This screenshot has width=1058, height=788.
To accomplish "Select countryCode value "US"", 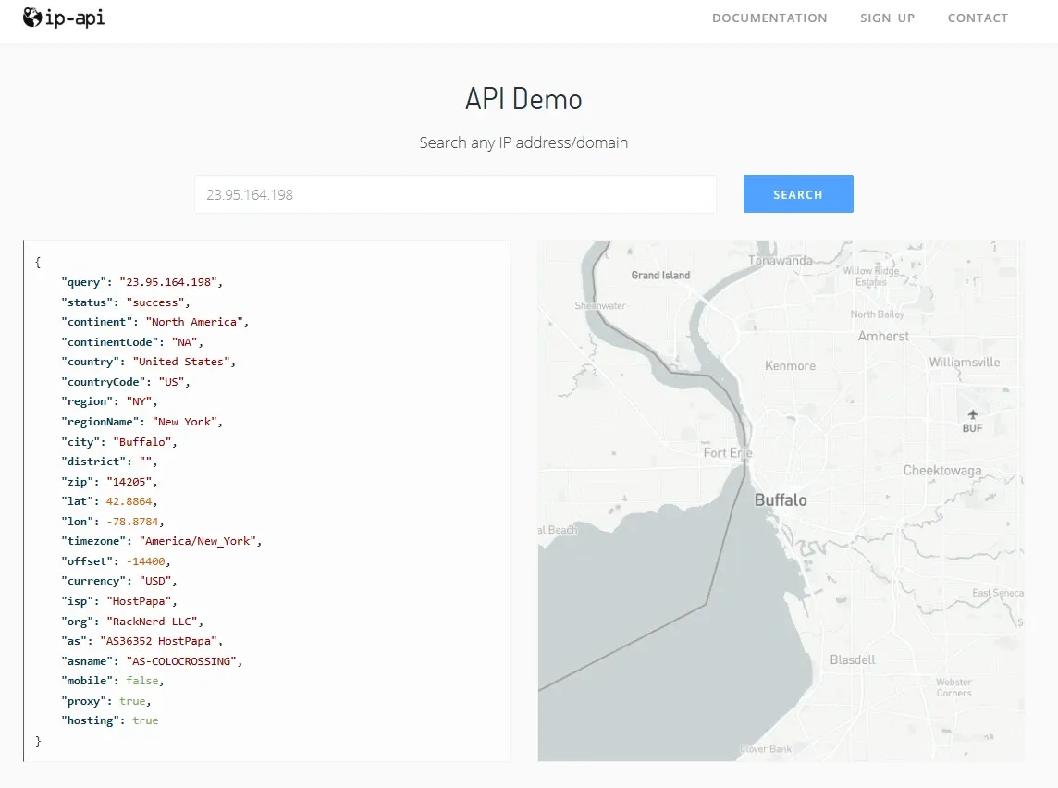I will click(171, 382).
